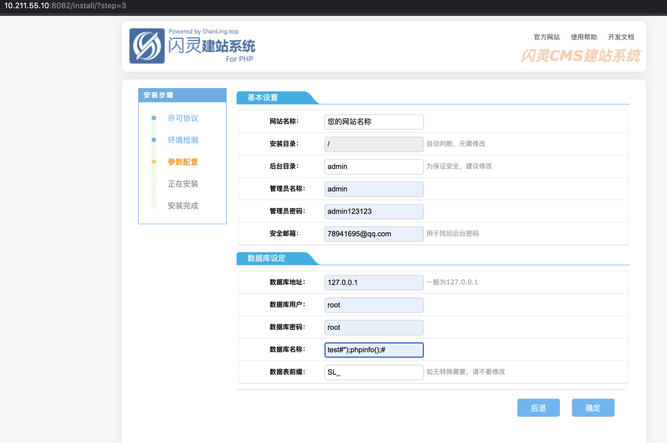
Task: Click the orange 参数配置 step marker
Action: pos(154,162)
